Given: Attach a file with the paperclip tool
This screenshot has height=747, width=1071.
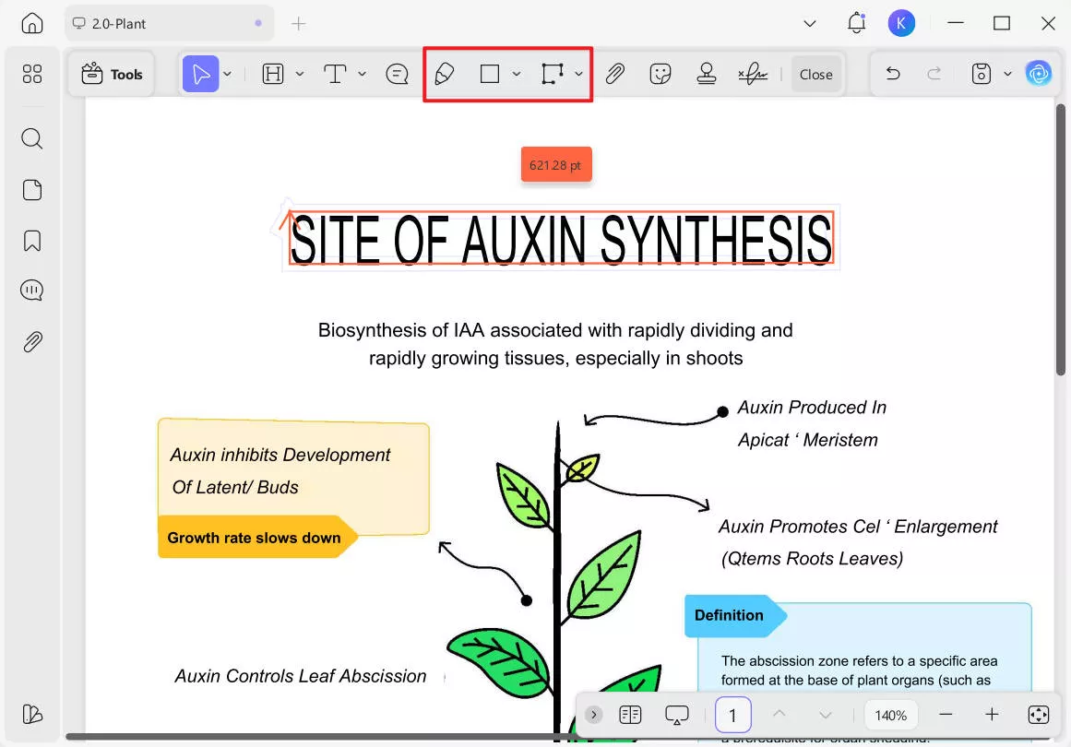Looking at the screenshot, I should click(615, 74).
